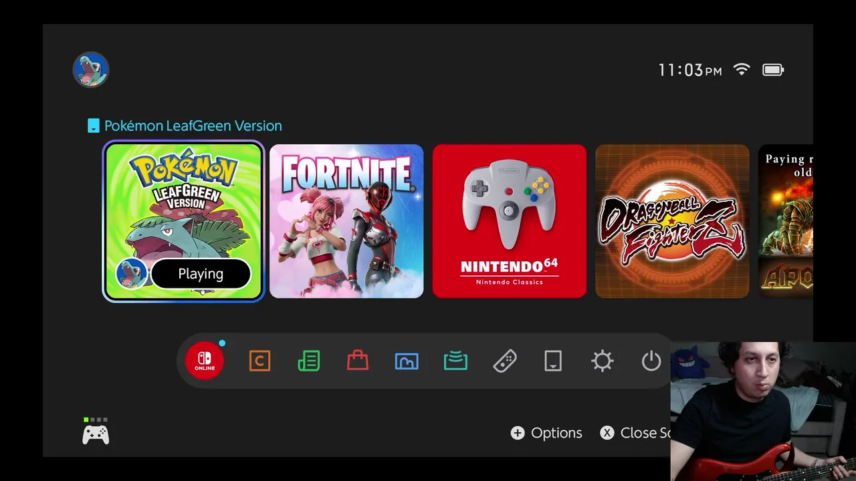
Task: Select the partly visible rightmost game tile
Action: point(786,221)
